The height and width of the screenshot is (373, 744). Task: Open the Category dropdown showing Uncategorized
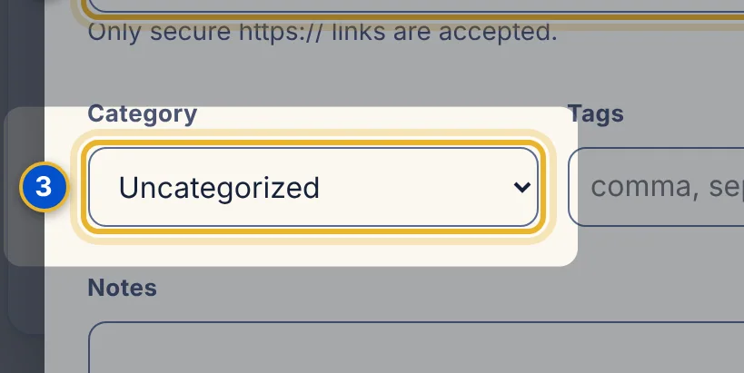coord(313,187)
